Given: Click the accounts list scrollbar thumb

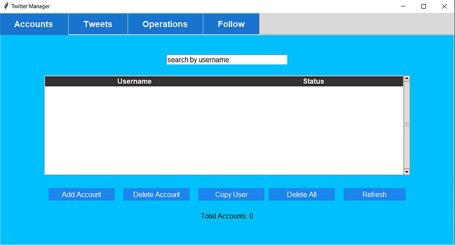Looking at the screenshot, I should pyautogui.click(x=407, y=125).
